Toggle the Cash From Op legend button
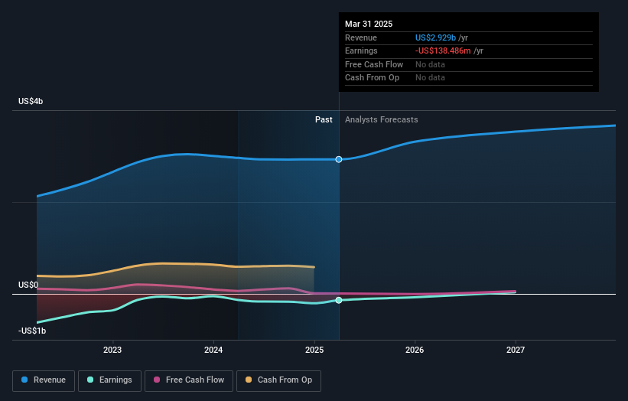This screenshot has width=628, height=401. pos(278,380)
